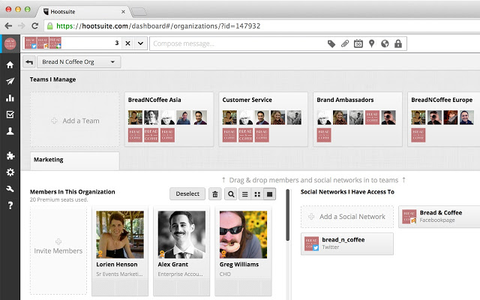480x300 pixels.
Task: Open the Help question mark icon
Action: 10,205
